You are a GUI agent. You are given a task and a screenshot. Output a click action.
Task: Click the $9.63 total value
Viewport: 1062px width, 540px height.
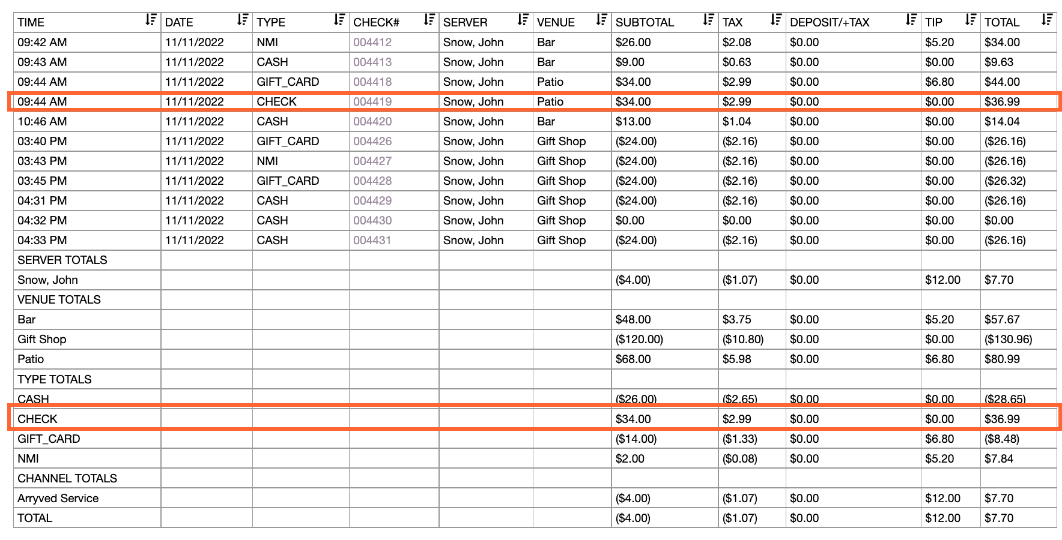tap(999, 62)
